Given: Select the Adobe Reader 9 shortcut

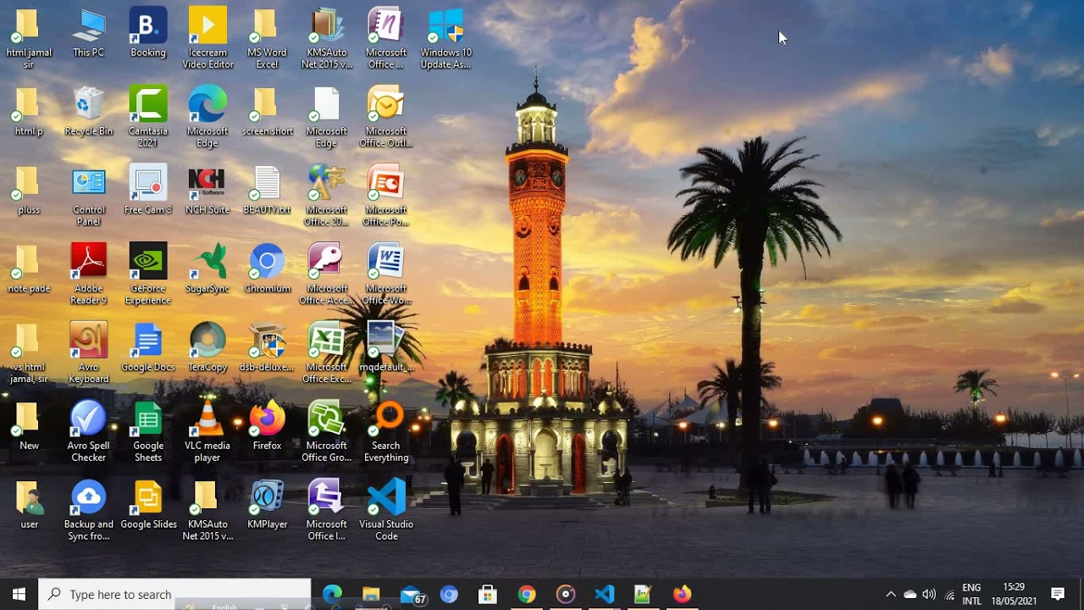Looking at the screenshot, I should click(89, 274).
